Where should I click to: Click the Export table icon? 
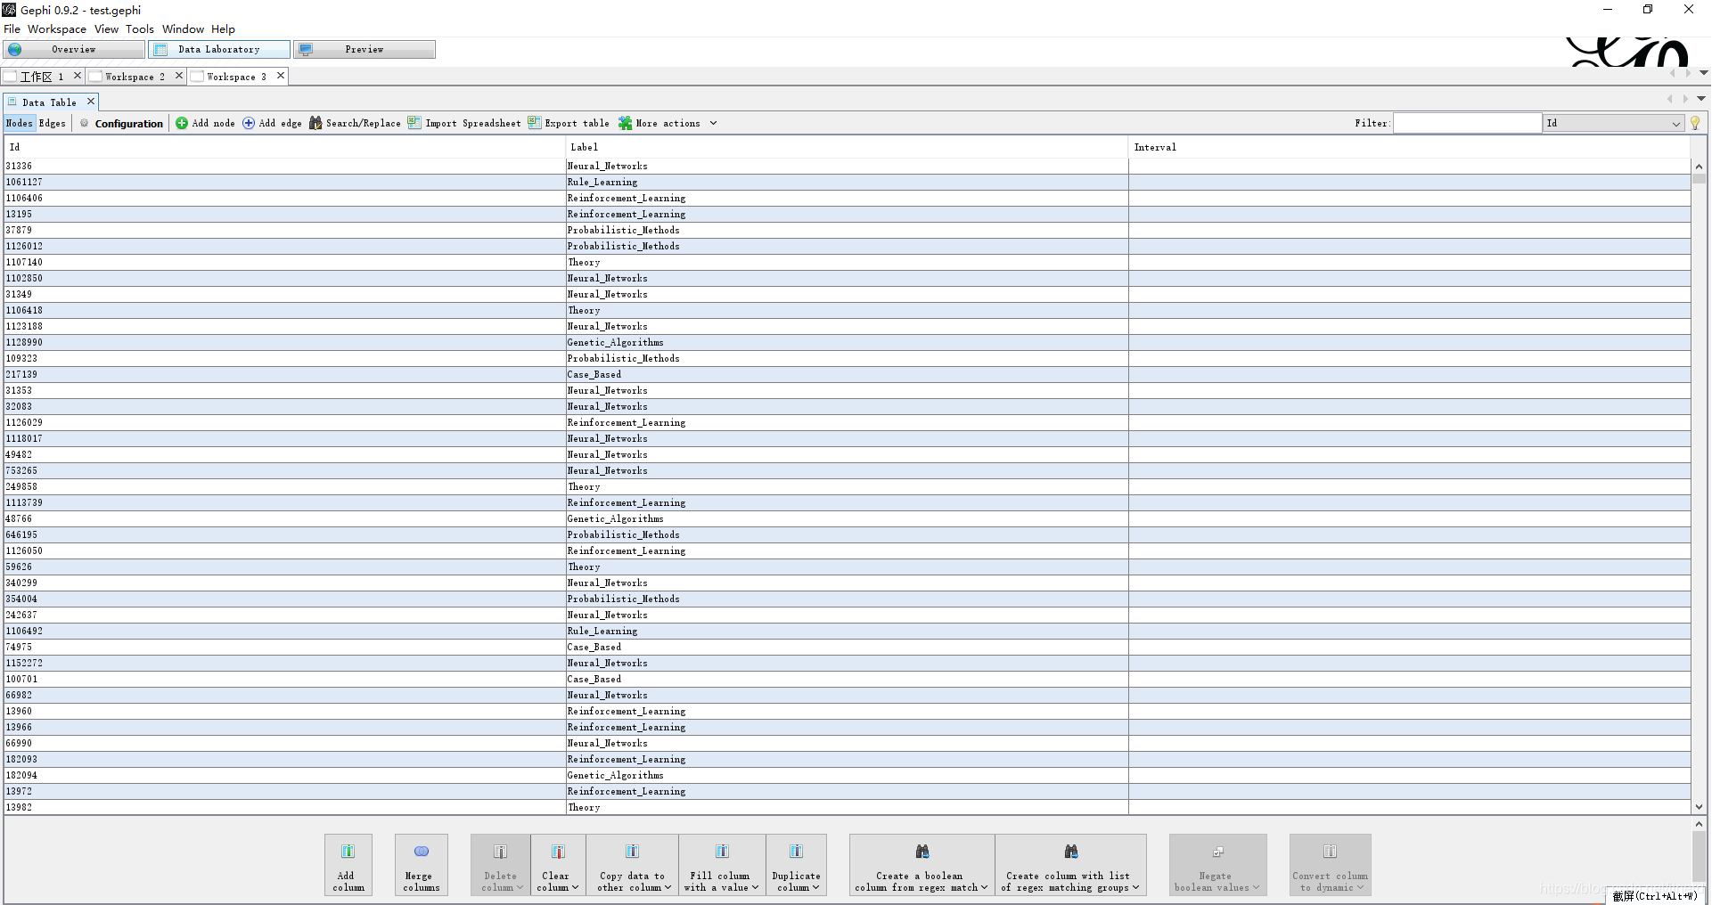(x=535, y=123)
